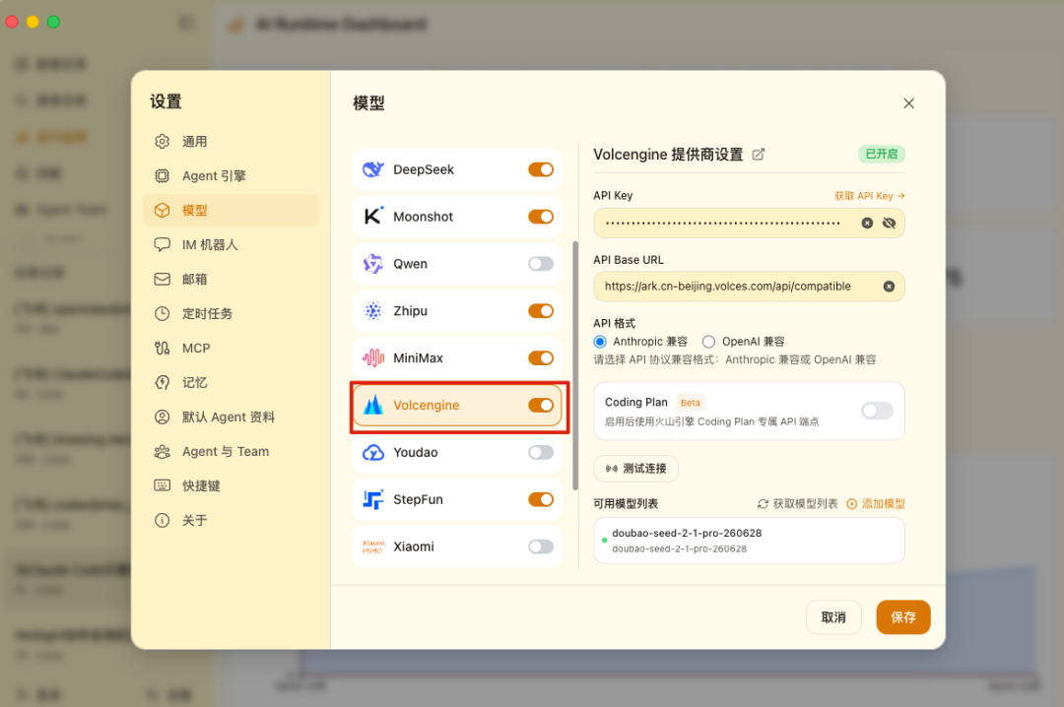Select the doubao-seed-2-1-pro-260628 model row
1064x707 pixels.
tap(749, 540)
